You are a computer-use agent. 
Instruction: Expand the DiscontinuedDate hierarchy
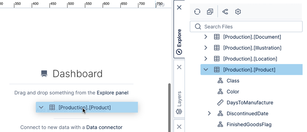(209, 113)
